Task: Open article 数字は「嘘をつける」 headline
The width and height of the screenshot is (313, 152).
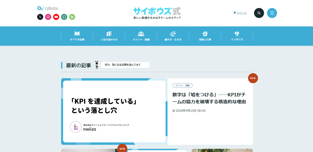Action: [x=209, y=98]
